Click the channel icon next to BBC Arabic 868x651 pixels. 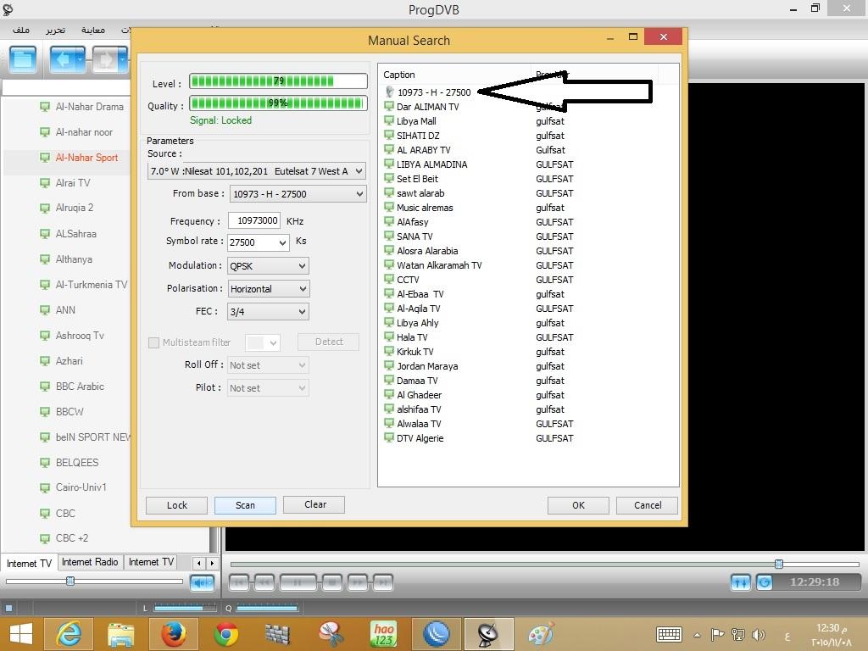tap(45, 387)
